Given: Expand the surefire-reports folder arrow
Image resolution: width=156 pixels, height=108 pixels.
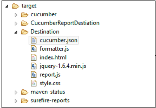Looking at the screenshot, I should click(16, 100).
